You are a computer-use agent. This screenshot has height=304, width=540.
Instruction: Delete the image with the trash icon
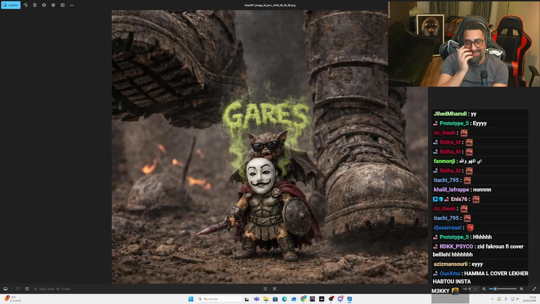35,5
